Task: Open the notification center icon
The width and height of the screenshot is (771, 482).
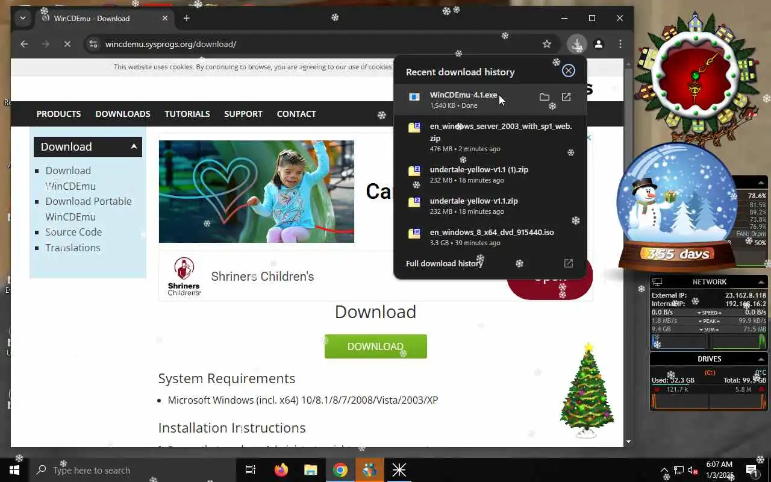Action: pyautogui.click(x=752, y=470)
